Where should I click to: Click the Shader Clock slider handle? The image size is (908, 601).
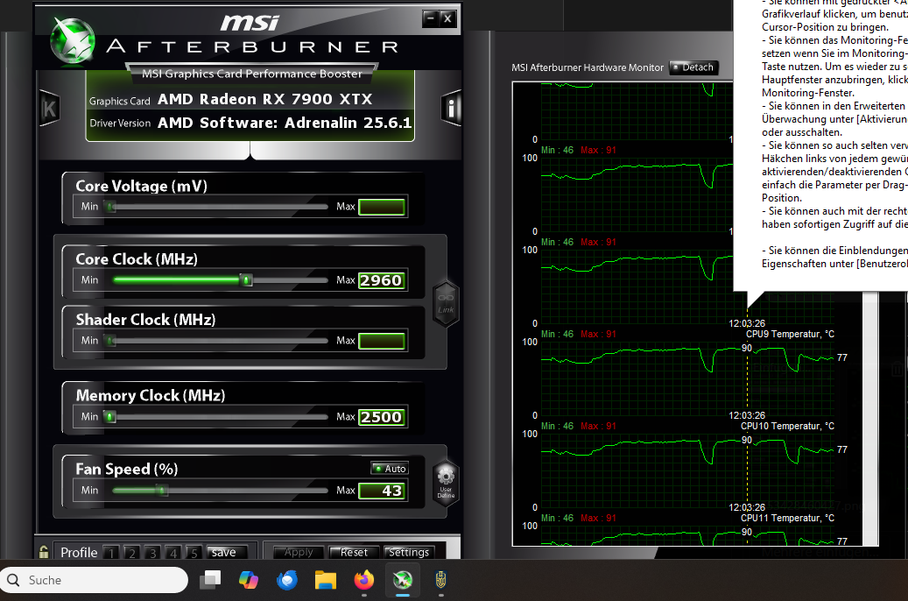(111, 341)
